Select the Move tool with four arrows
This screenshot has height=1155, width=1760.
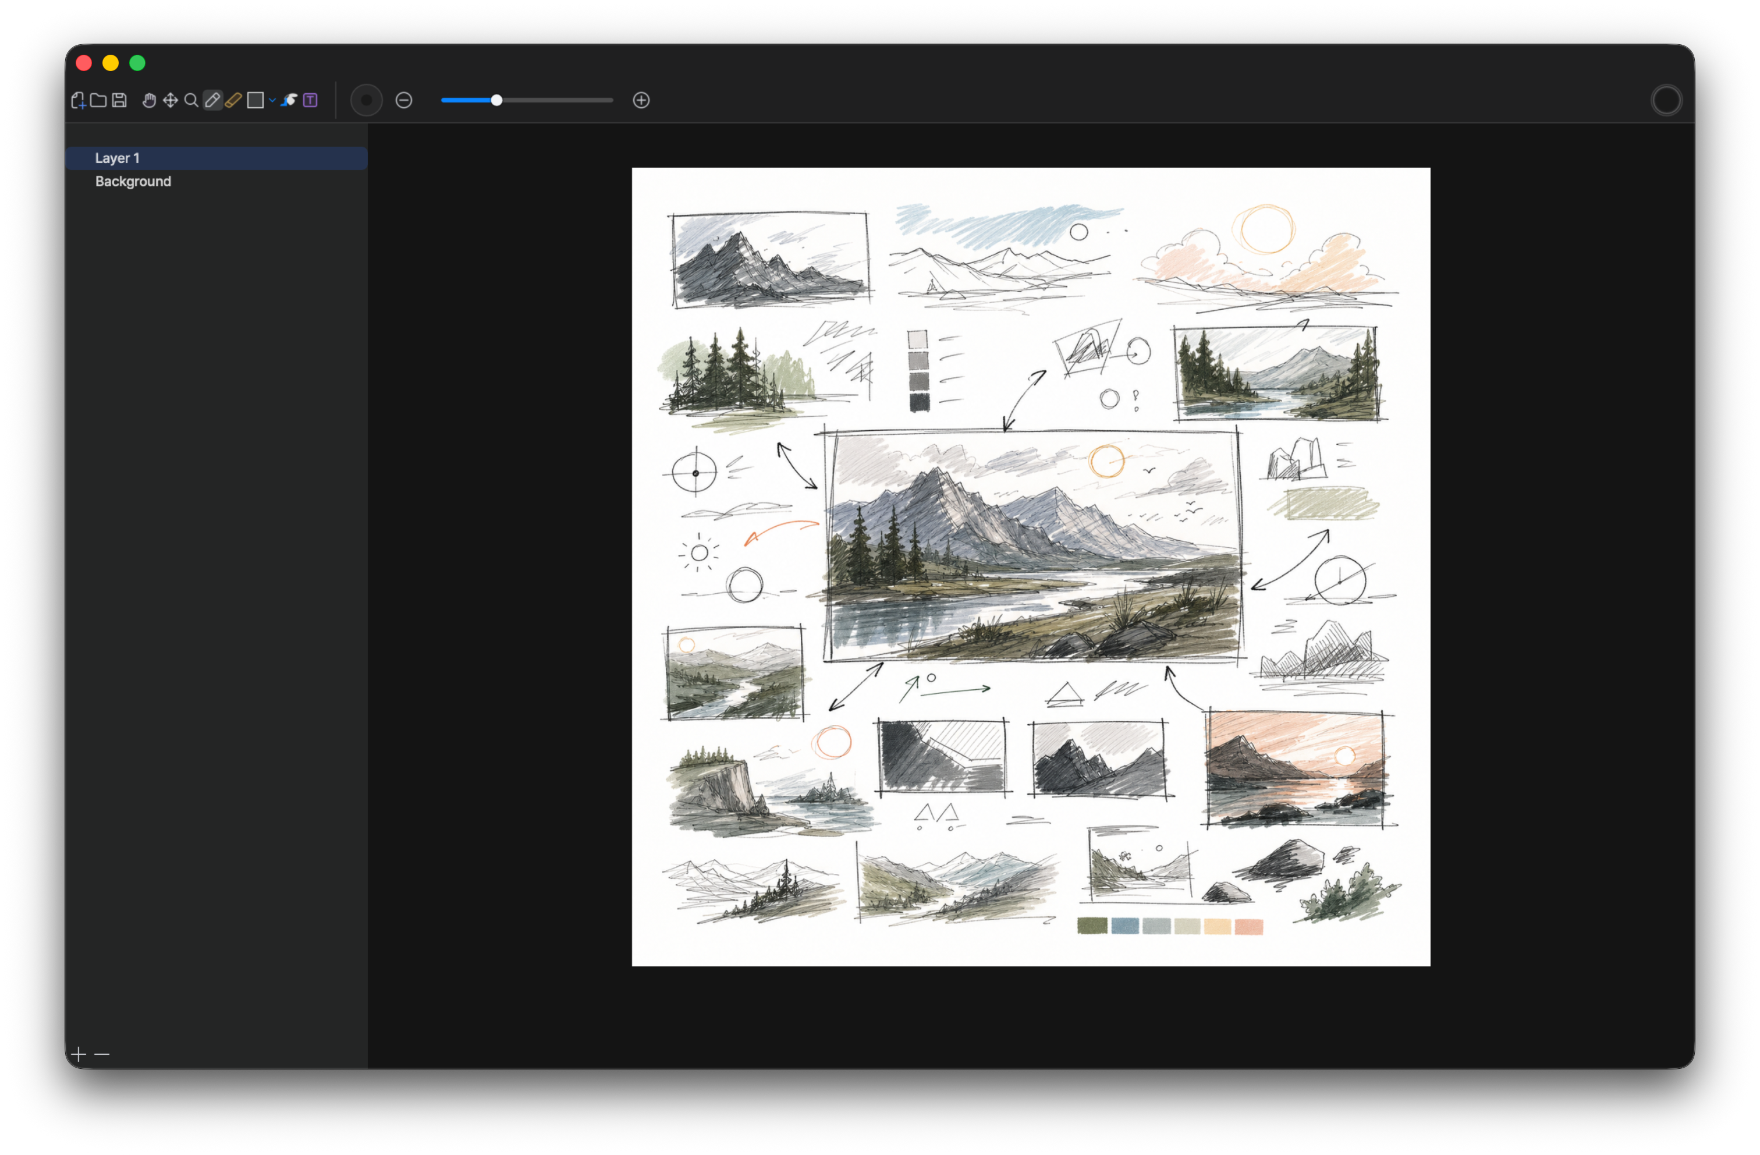point(170,101)
